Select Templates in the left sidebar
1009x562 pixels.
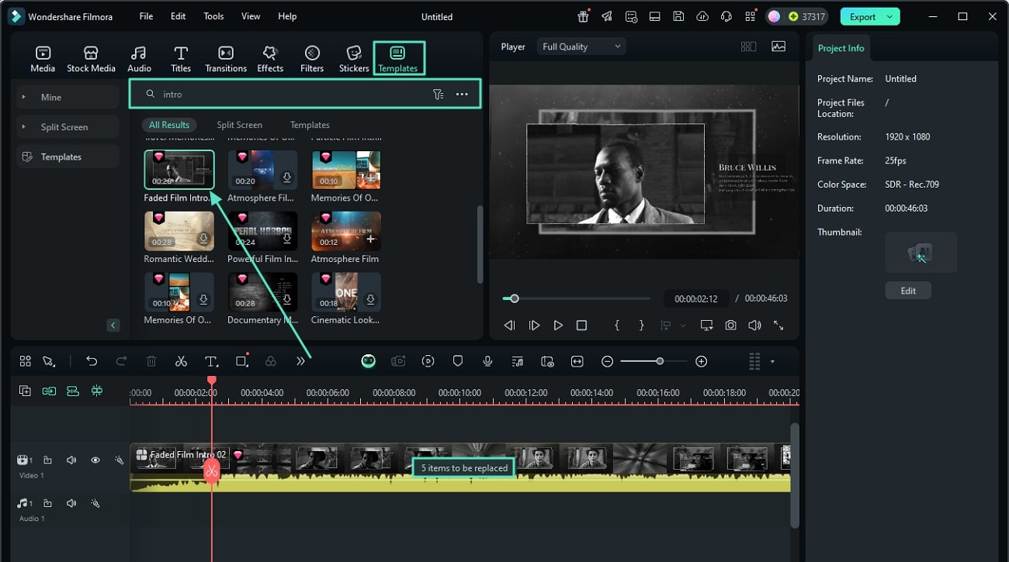tap(68, 157)
